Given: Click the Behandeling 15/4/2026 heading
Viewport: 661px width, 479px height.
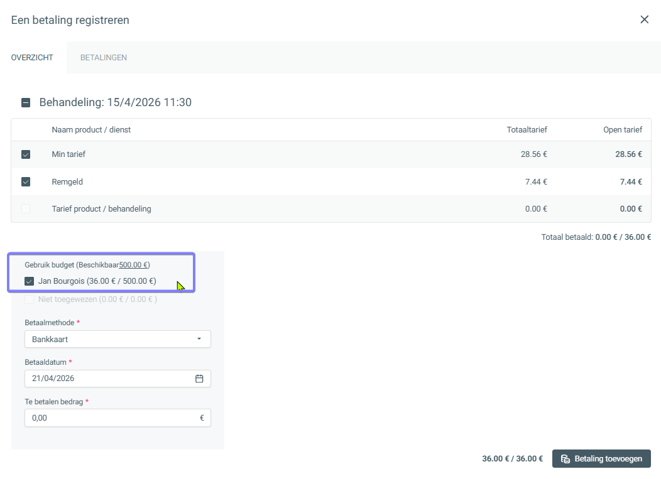Looking at the screenshot, I should [x=115, y=102].
